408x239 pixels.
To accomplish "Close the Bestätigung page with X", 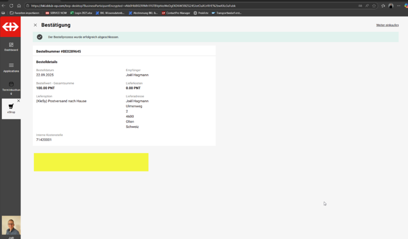I will point(35,25).
